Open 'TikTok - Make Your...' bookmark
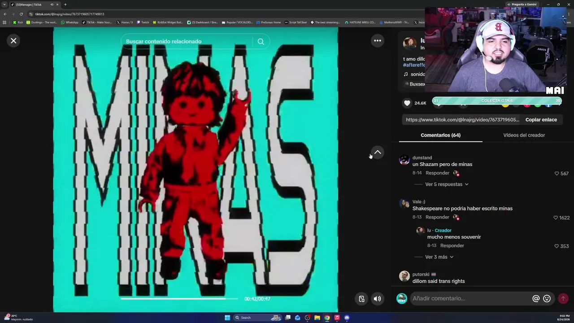The width and height of the screenshot is (574, 323). (97, 22)
